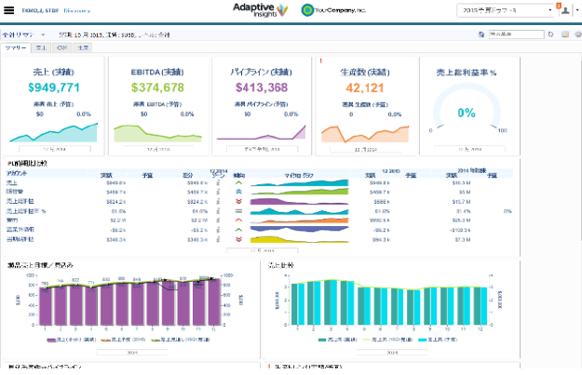Click the settings icon at far right of toolbar
This screenshot has height=375, width=582.
[576, 33]
